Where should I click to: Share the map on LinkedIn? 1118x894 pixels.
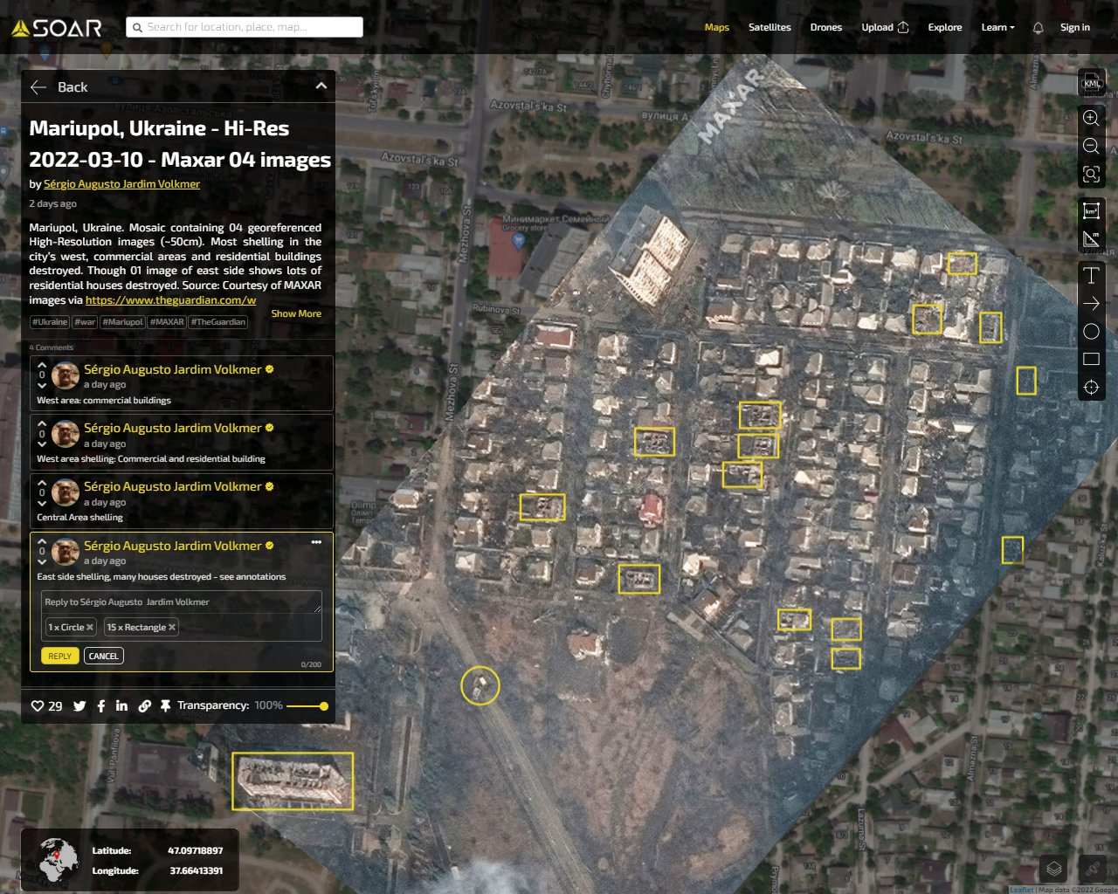tap(121, 705)
